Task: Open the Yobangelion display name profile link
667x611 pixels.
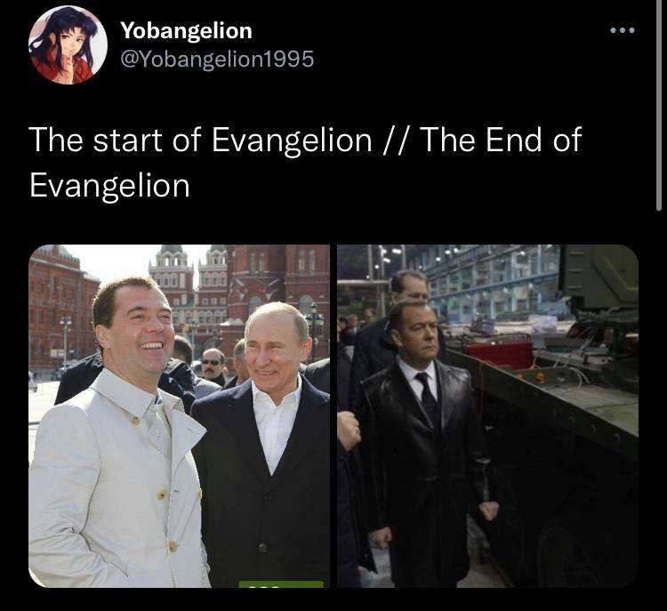Action: [x=187, y=30]
